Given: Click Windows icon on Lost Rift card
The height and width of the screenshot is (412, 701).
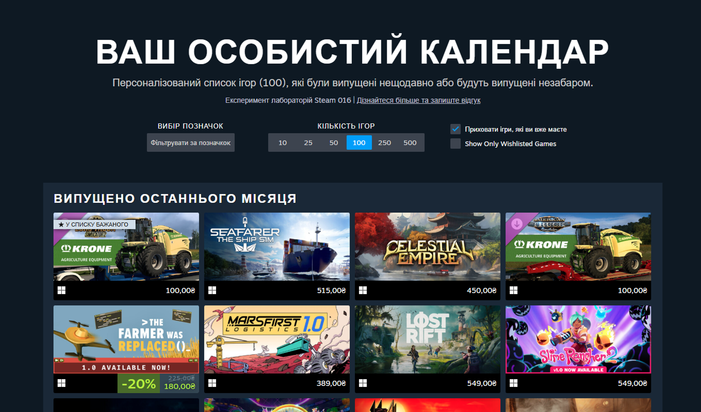Looking at the screenshot, I should 363,383.
